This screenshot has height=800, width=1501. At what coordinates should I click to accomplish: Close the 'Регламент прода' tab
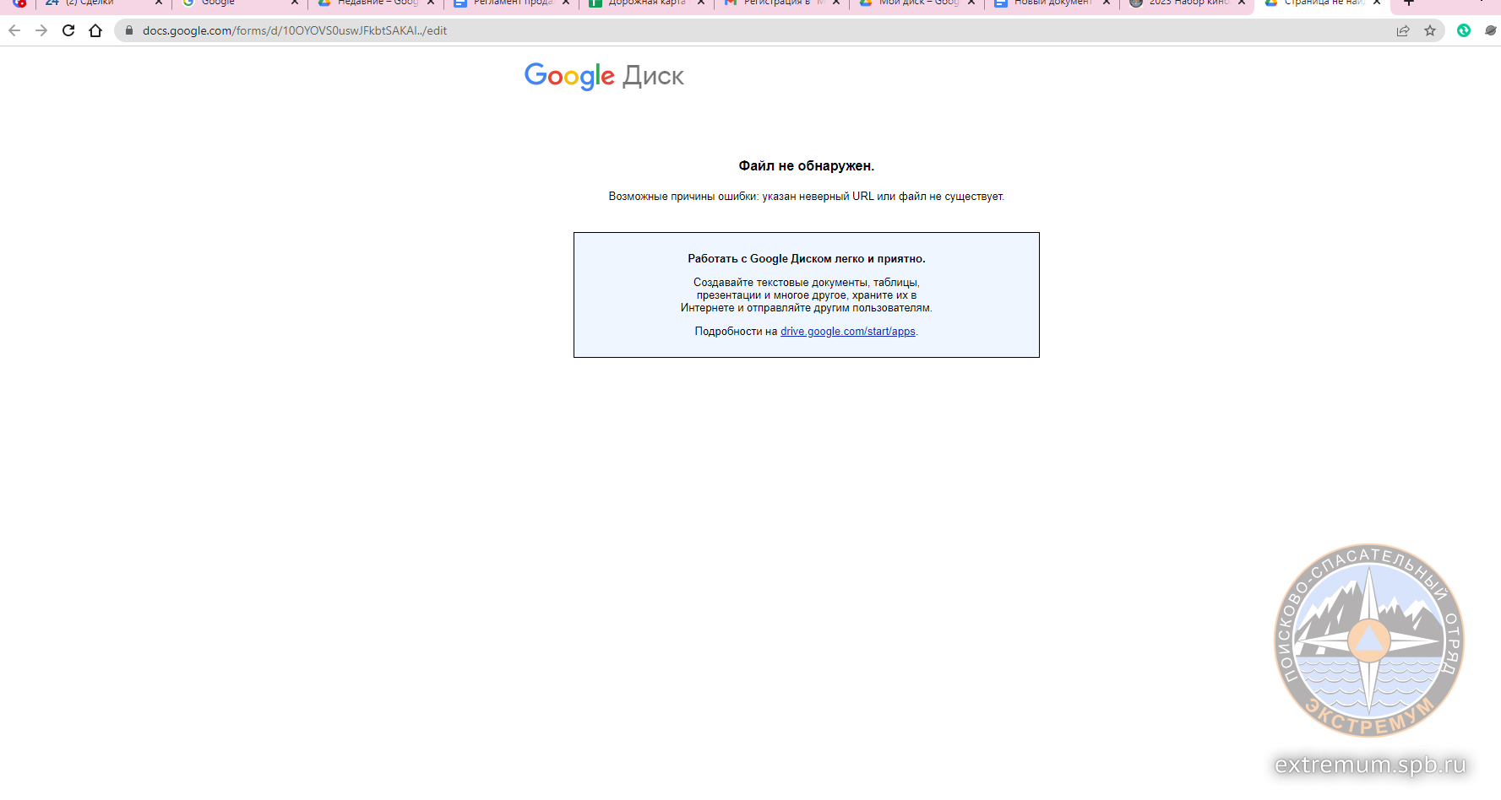click(566, 3)
